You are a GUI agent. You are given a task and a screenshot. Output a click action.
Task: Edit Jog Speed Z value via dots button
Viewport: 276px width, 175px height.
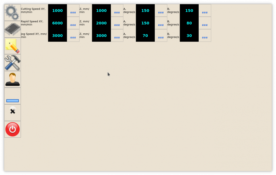click(x=117, y=35)
